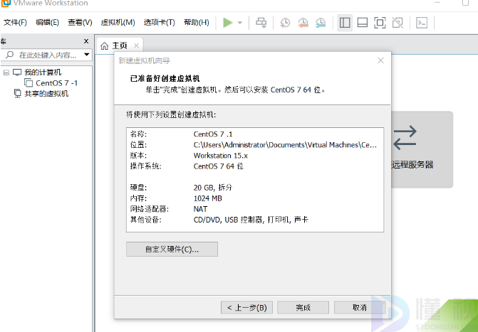This screenshot has width=478, height=332.
Task: Toggle the library sidebar view icon
Action: pos(345,23)
